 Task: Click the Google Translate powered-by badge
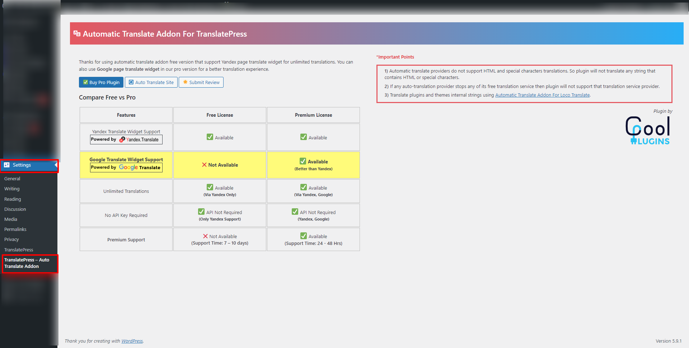[x=126, y=167]
